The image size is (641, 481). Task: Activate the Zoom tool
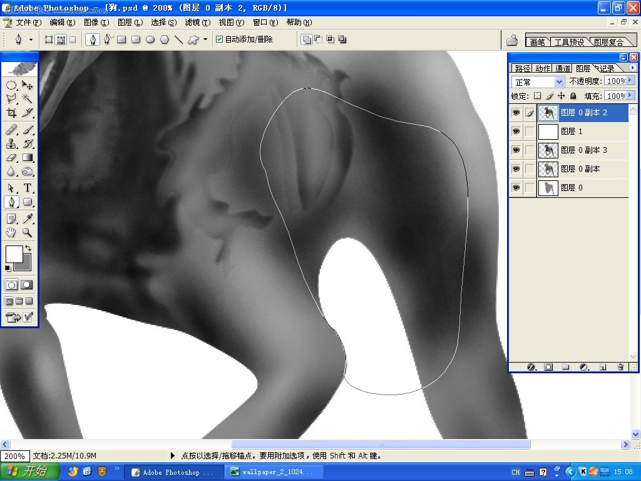click(28, 232)
